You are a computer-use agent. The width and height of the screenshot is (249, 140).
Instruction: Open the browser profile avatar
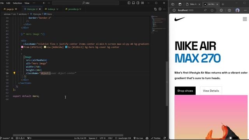[x=238, y=10]
